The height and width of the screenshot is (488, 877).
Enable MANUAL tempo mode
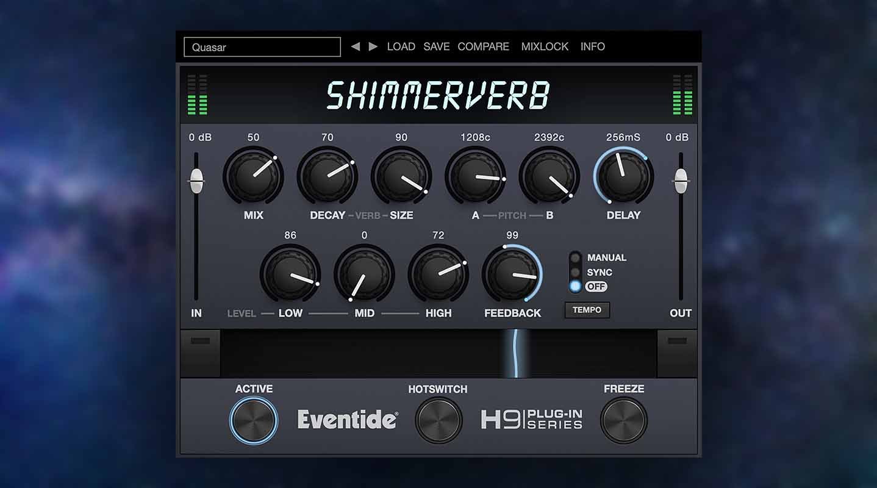pyautogui.click(x=574, y=257)
